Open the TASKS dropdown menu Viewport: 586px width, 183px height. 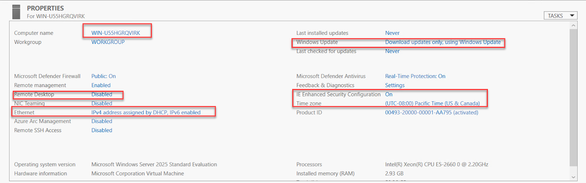click(x=560, y=16)
